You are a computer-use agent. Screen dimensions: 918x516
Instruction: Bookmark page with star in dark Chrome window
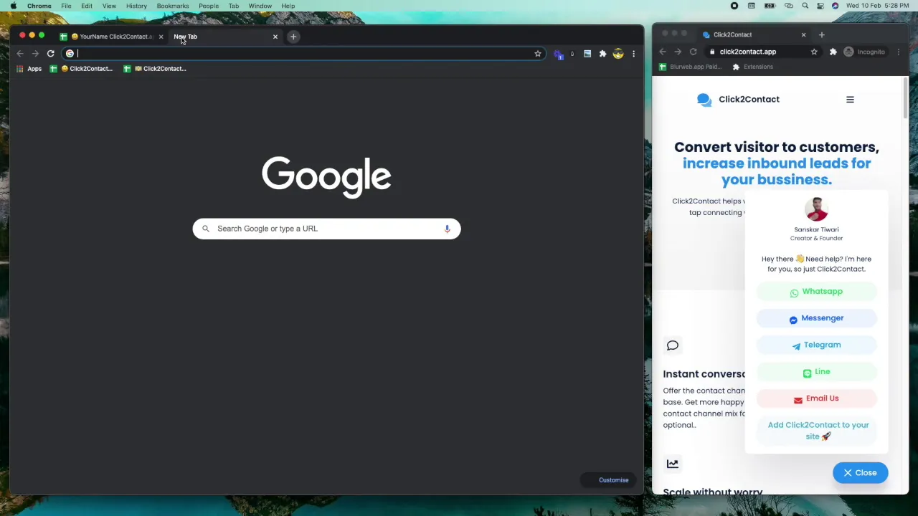(537, 54)
